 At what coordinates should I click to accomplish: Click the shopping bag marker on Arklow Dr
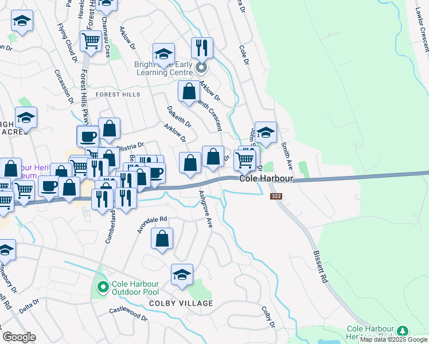point(189,92)
